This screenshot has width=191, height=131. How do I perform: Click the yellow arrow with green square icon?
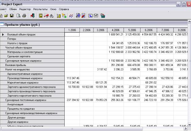click(x=64, y=16)
